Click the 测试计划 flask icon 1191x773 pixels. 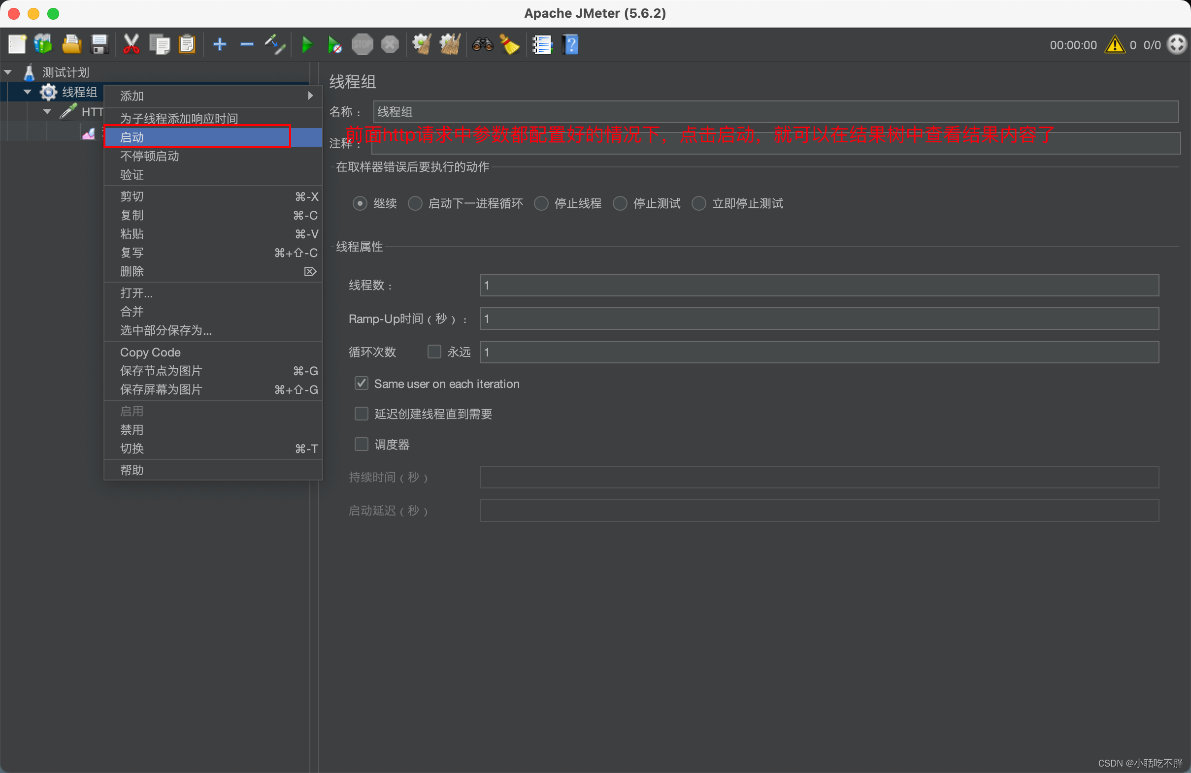(29, 72)
